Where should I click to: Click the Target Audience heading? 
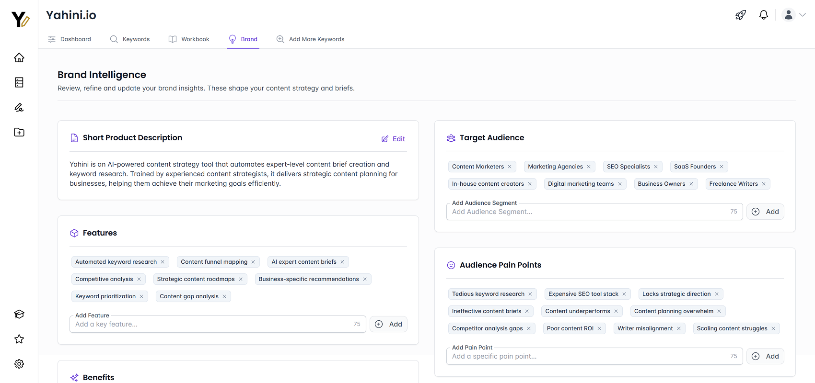point(492,138)
